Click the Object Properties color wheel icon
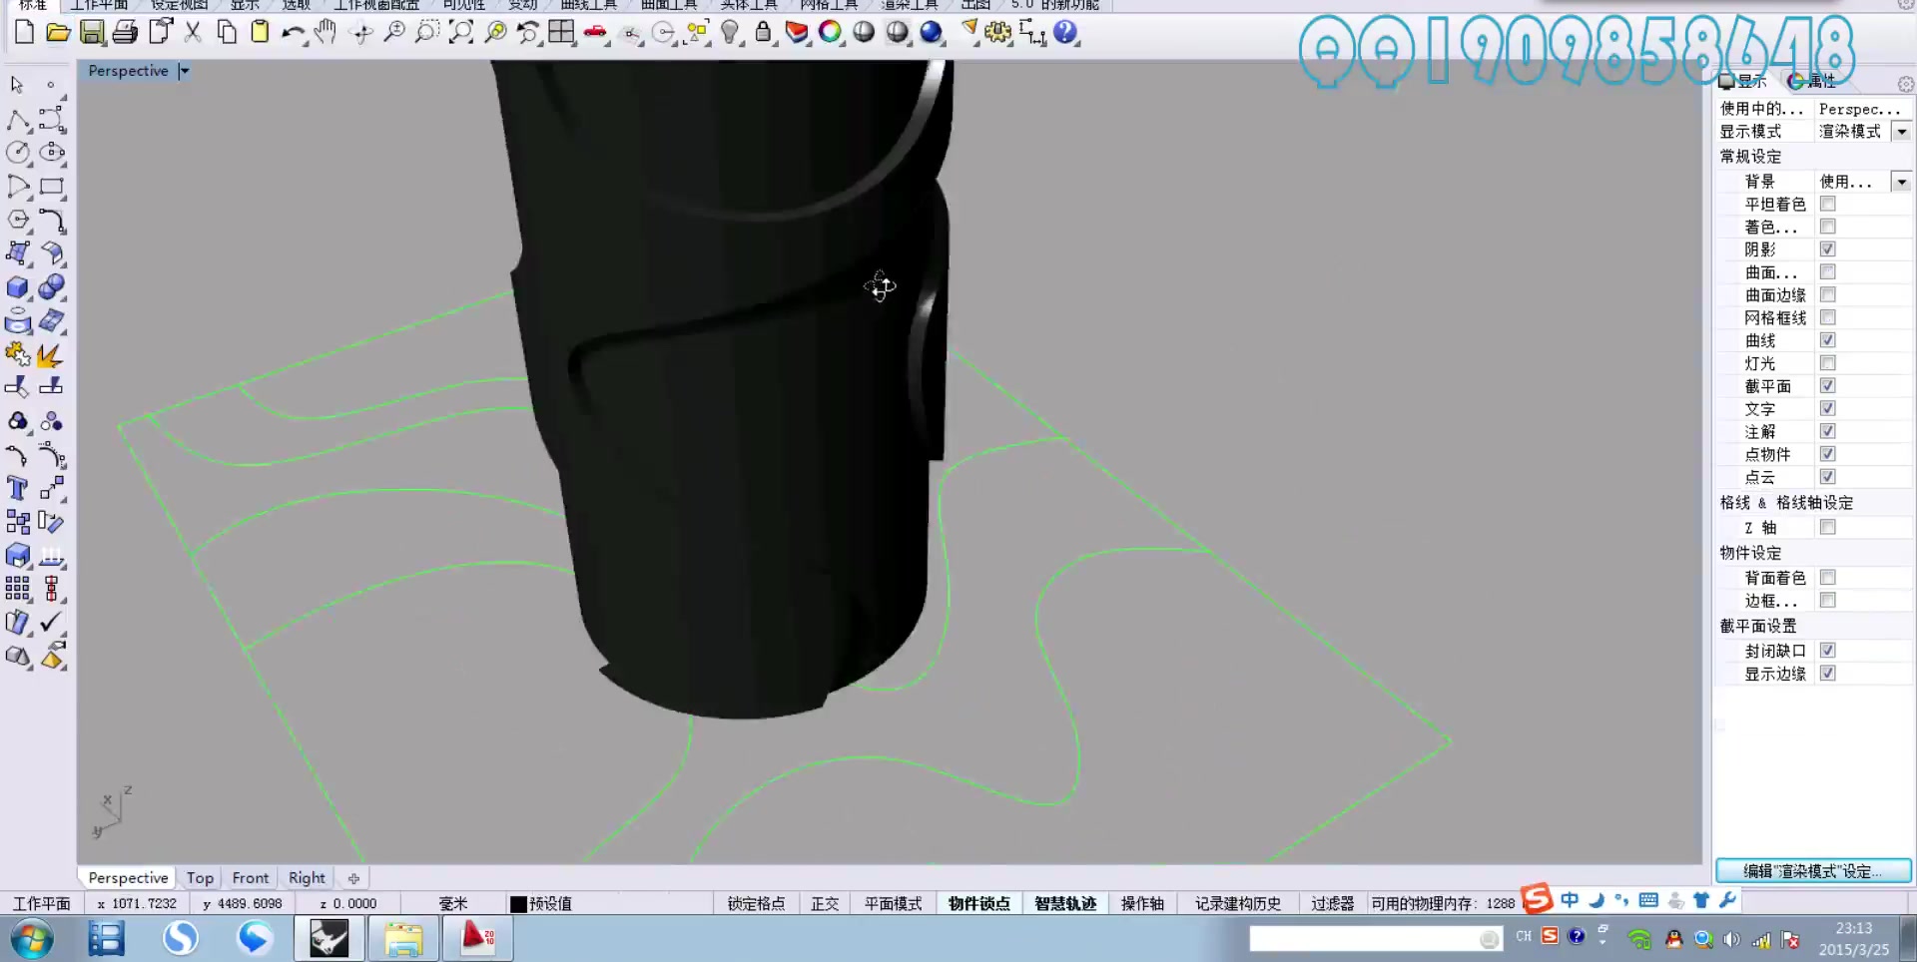The width and height of the screenshot is (1917, 962). (x=830, y=32)
